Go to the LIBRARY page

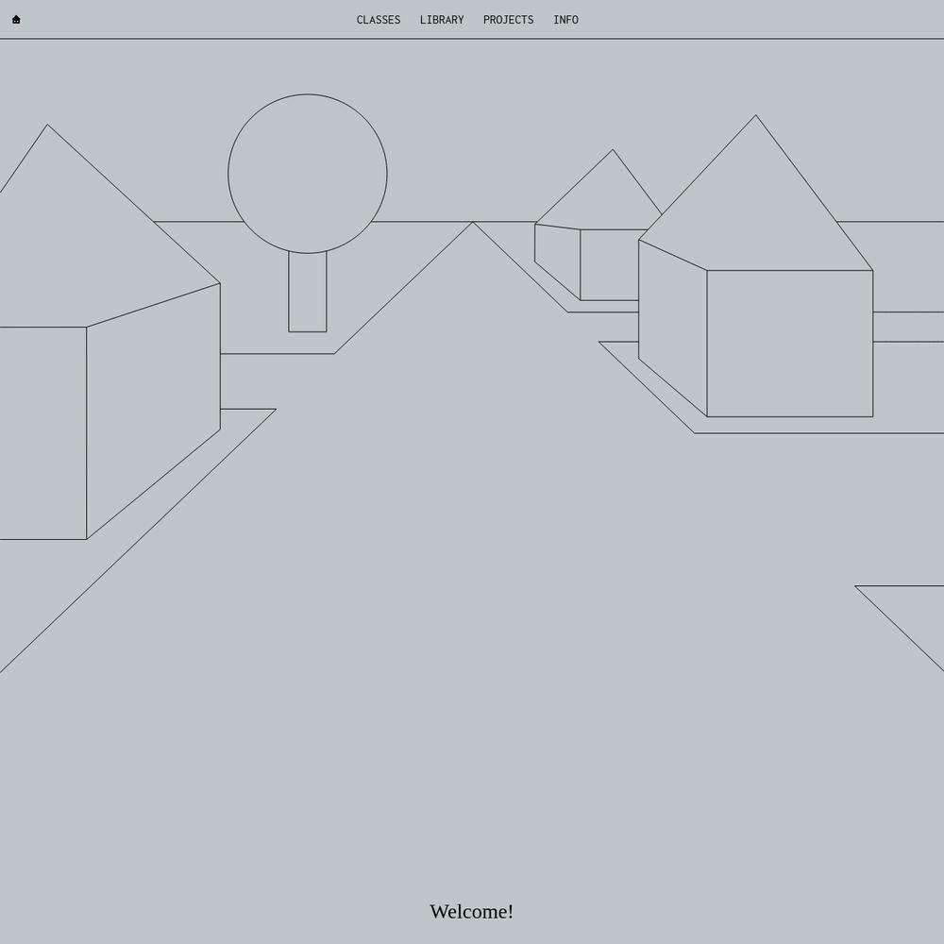click(x=441, y=20)
